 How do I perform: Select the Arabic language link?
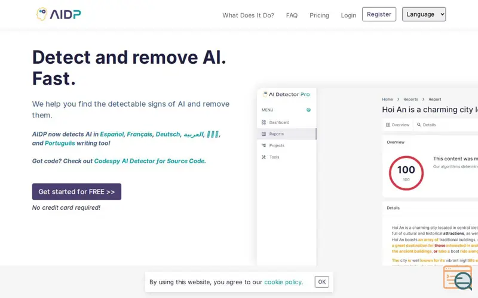[x=193, y=134]
